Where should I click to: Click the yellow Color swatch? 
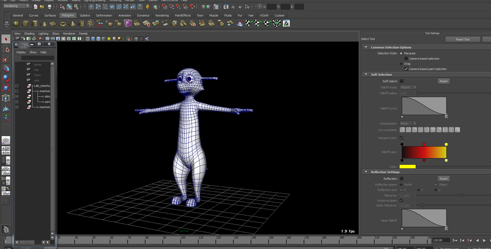click(407, 167)
